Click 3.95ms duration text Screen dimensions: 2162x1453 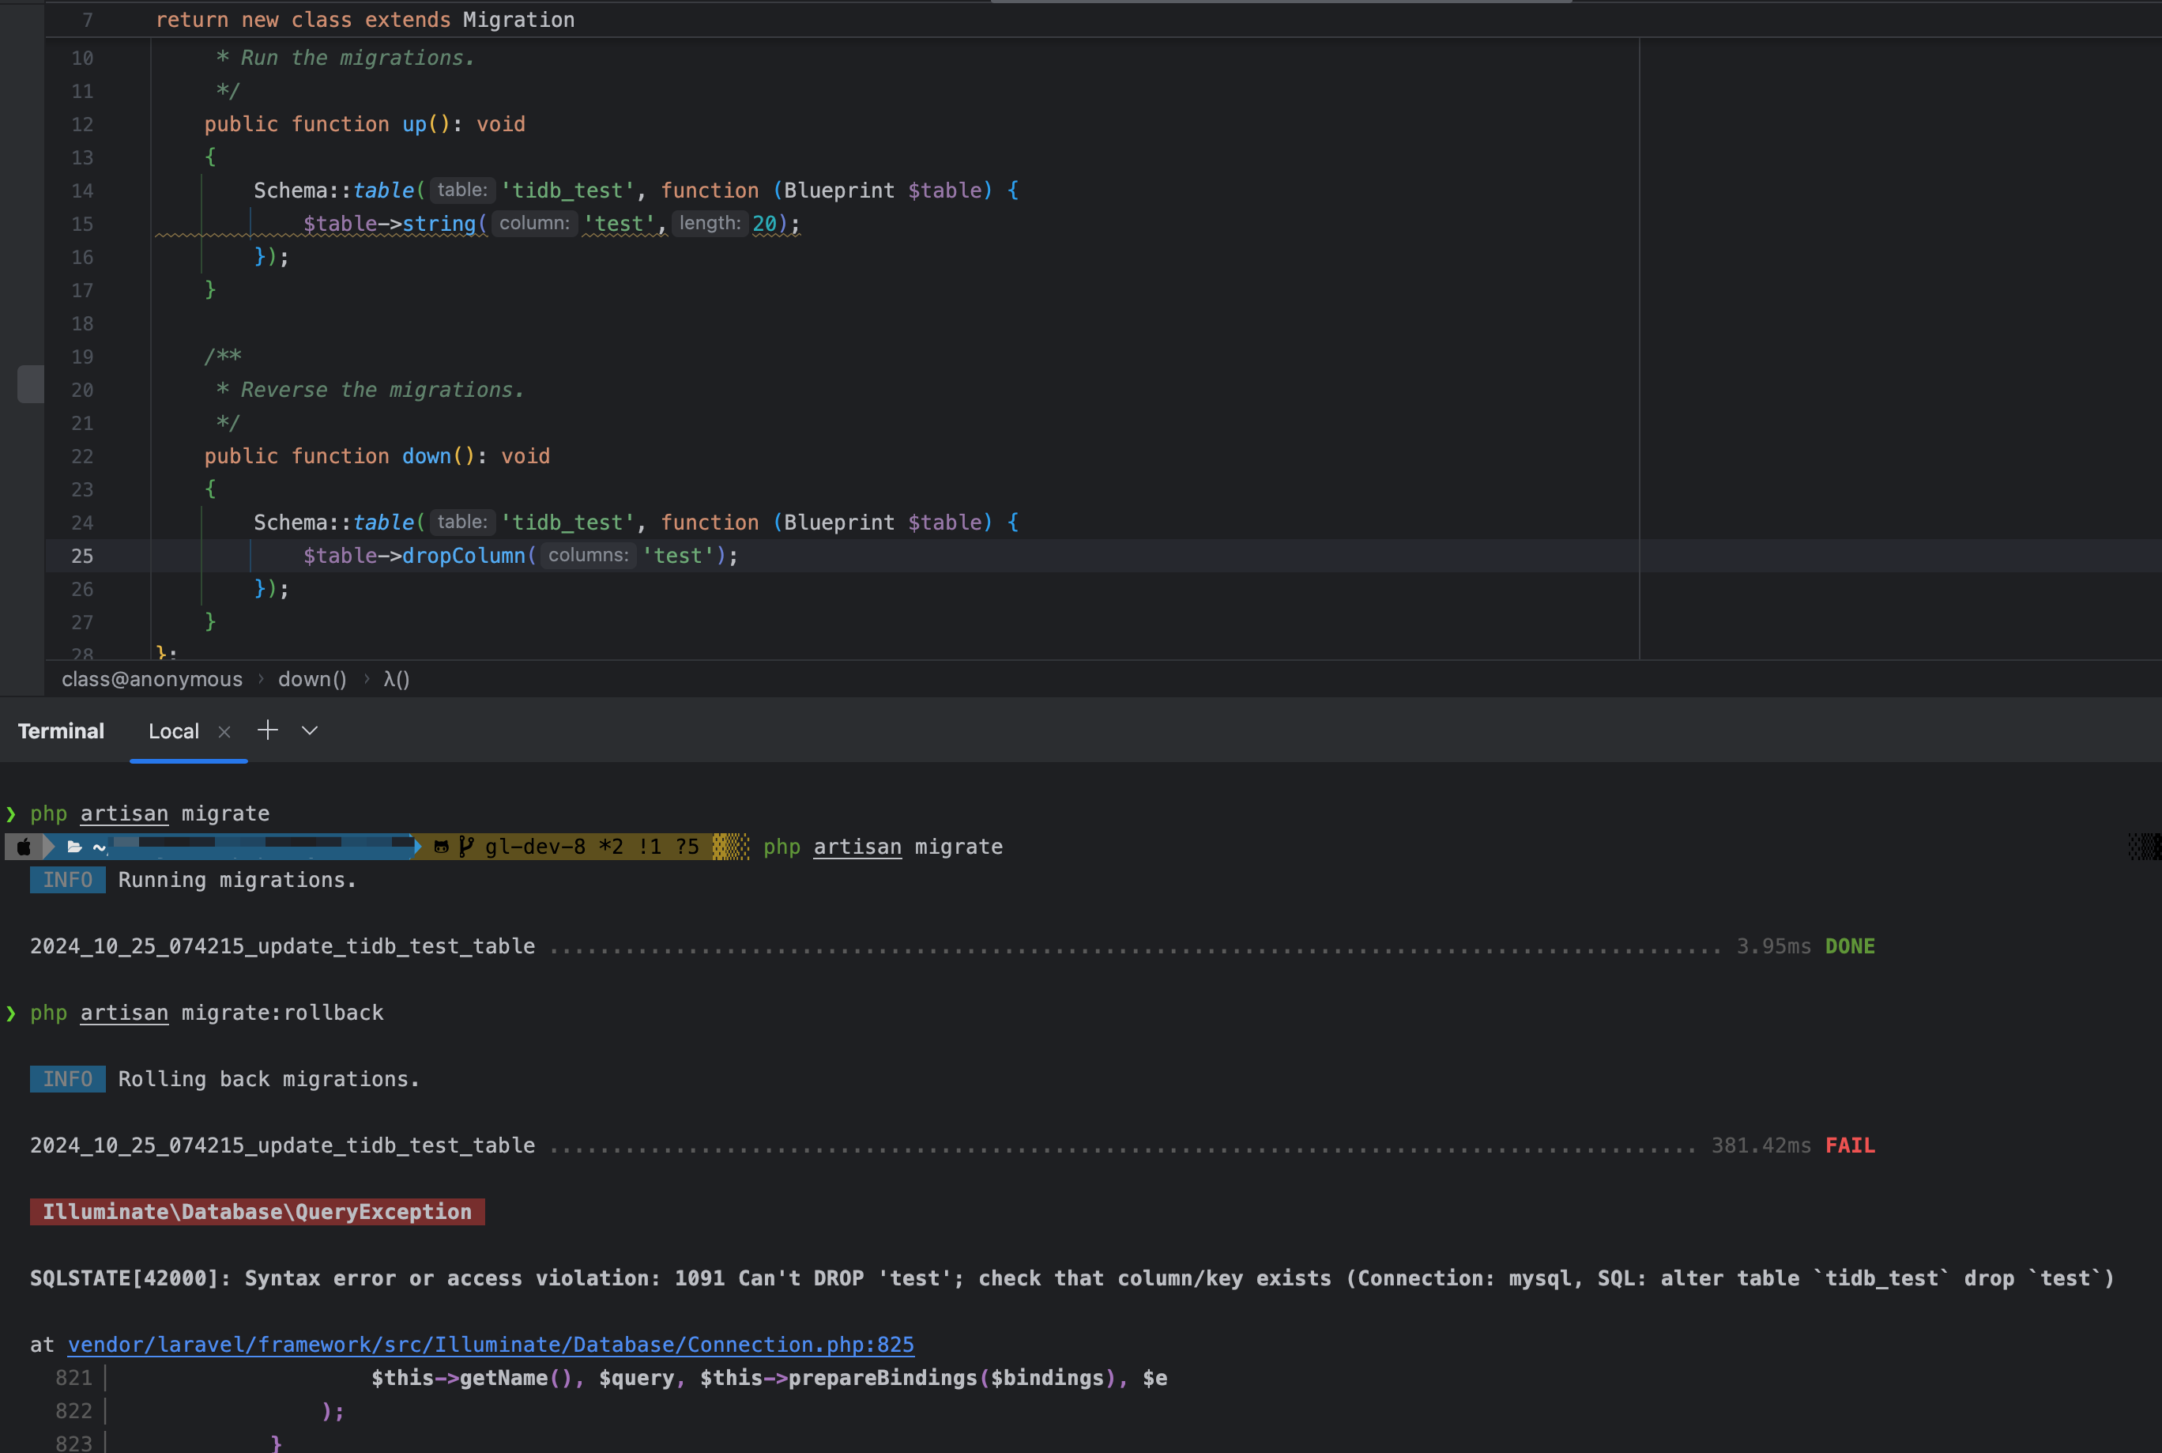(1773, 946)
